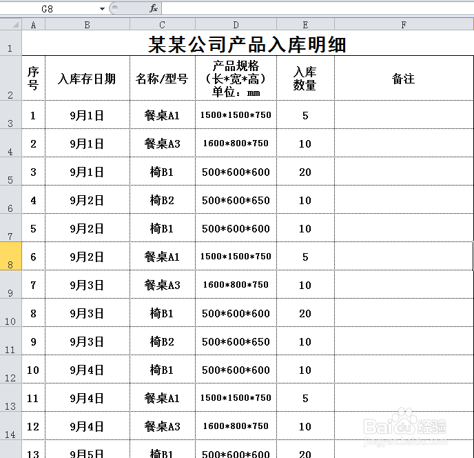Screen dimensions: 474x458
Task: Click 1600*800*750 in row 4
Action: point(236,143)
